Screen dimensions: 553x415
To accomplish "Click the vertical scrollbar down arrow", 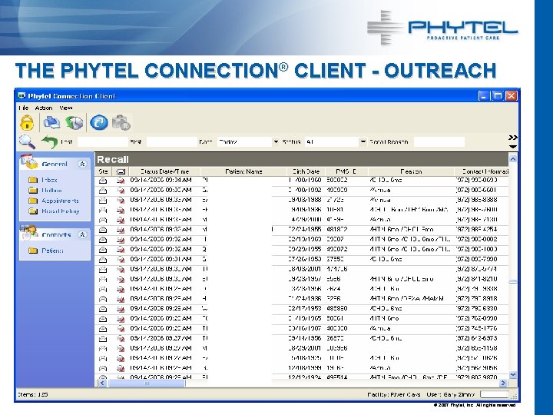I will pyautogui.click(x=513, y=375).
